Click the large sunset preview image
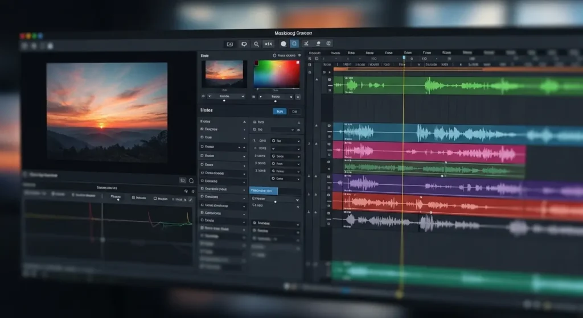 (107, 112)
